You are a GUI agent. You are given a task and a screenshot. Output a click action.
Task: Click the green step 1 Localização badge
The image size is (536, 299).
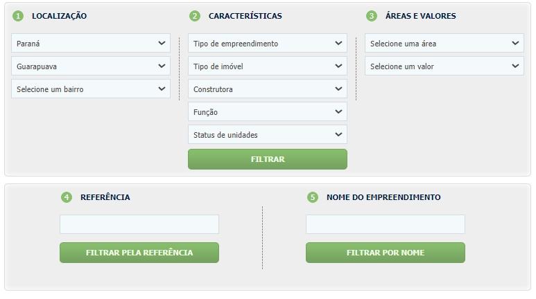pos(18,16)
